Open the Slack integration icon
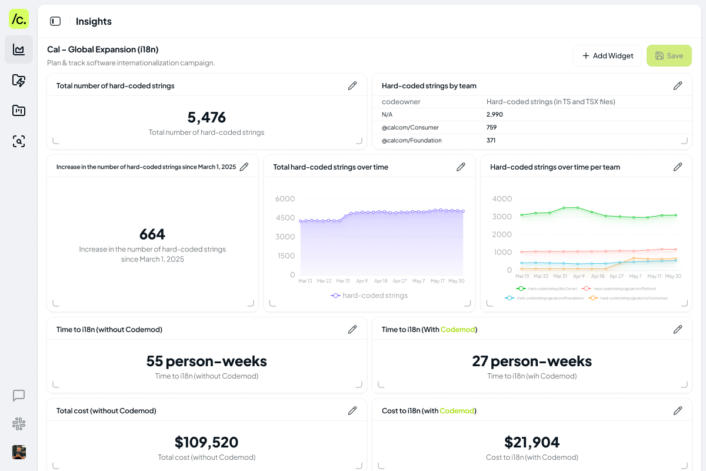The image size is (706, 471). 18,424
